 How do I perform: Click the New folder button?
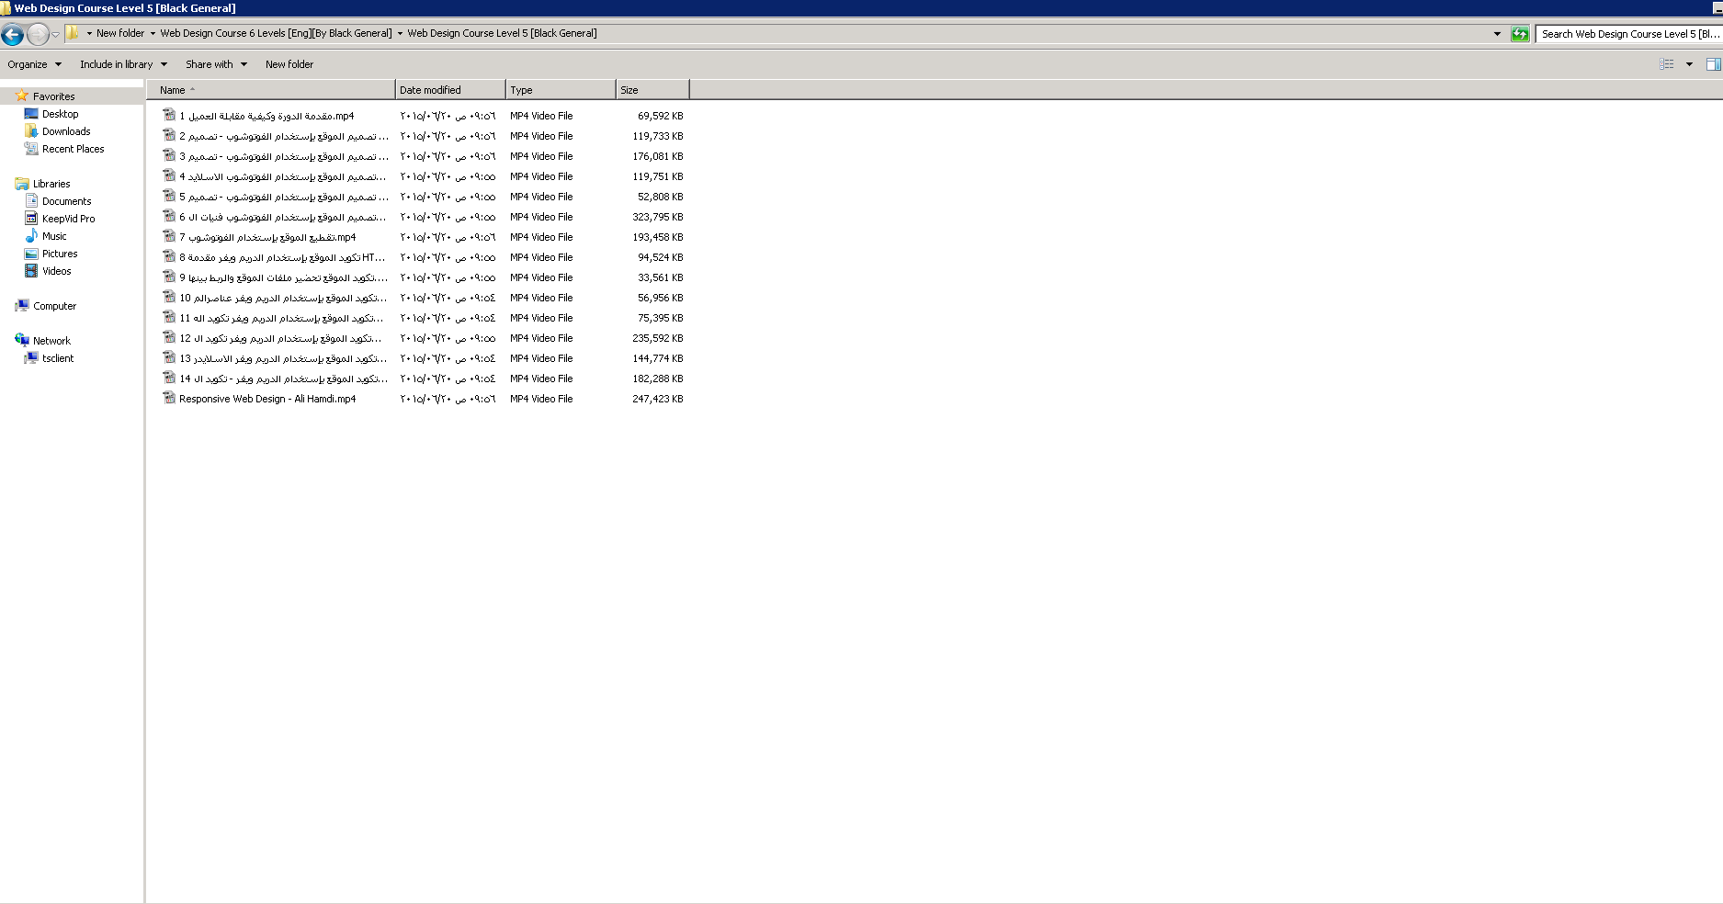289,64
